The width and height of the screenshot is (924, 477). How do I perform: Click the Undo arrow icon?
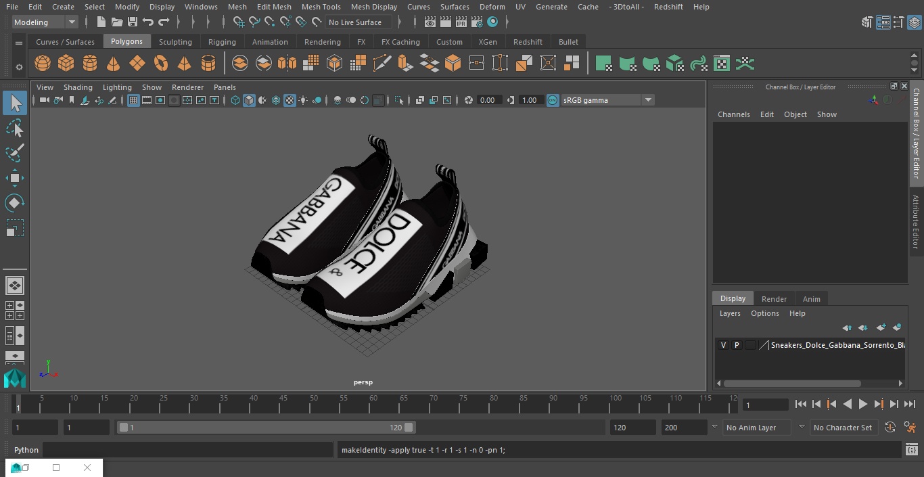(148, 22)
